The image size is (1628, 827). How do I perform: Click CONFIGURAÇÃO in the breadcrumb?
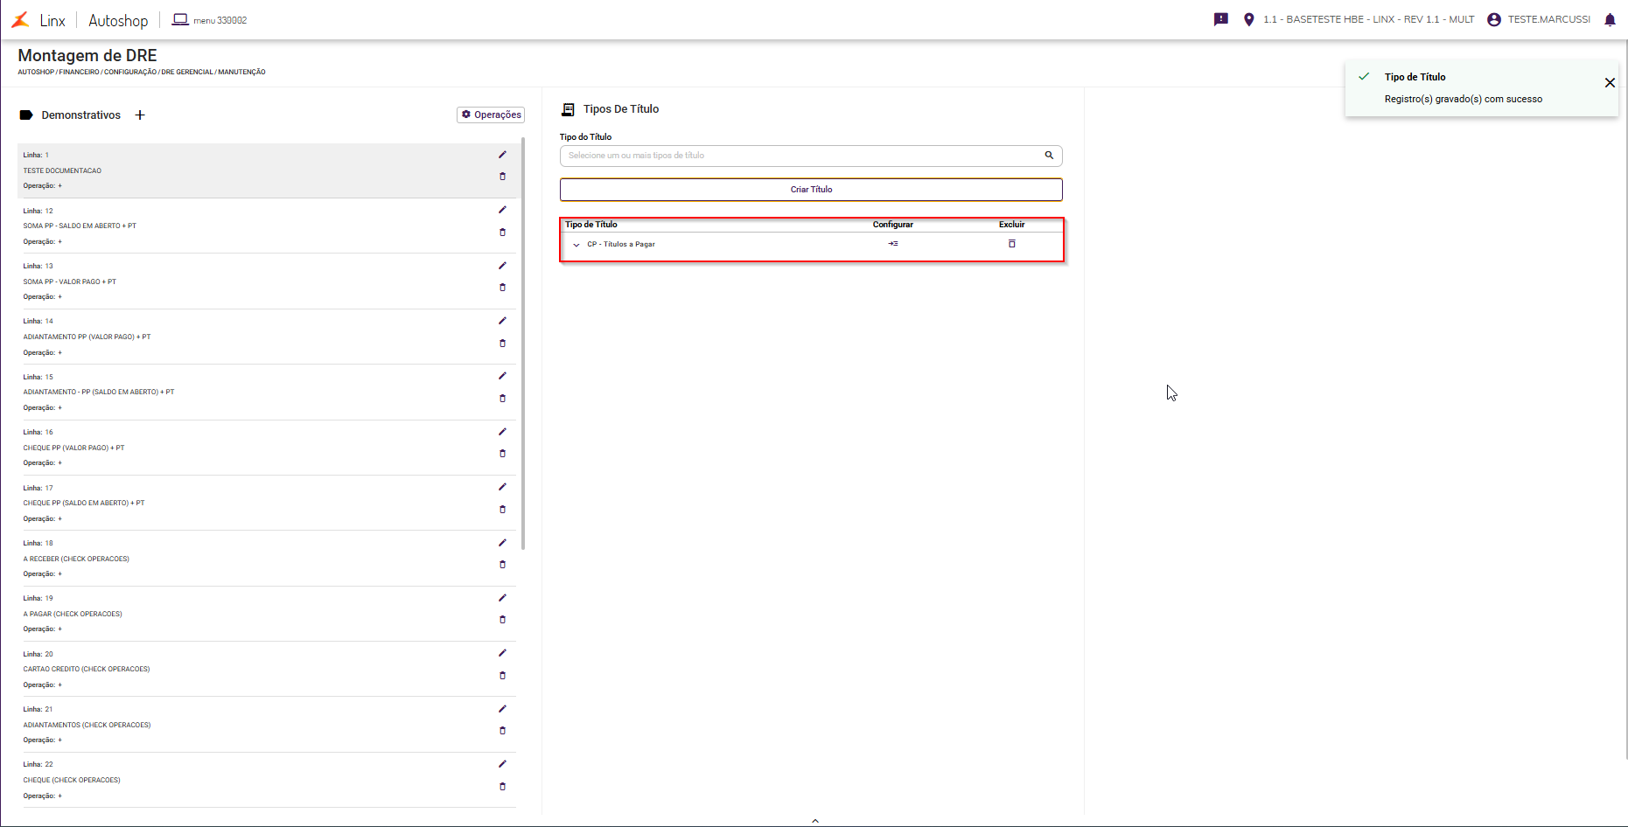click(x=130, y=73)
